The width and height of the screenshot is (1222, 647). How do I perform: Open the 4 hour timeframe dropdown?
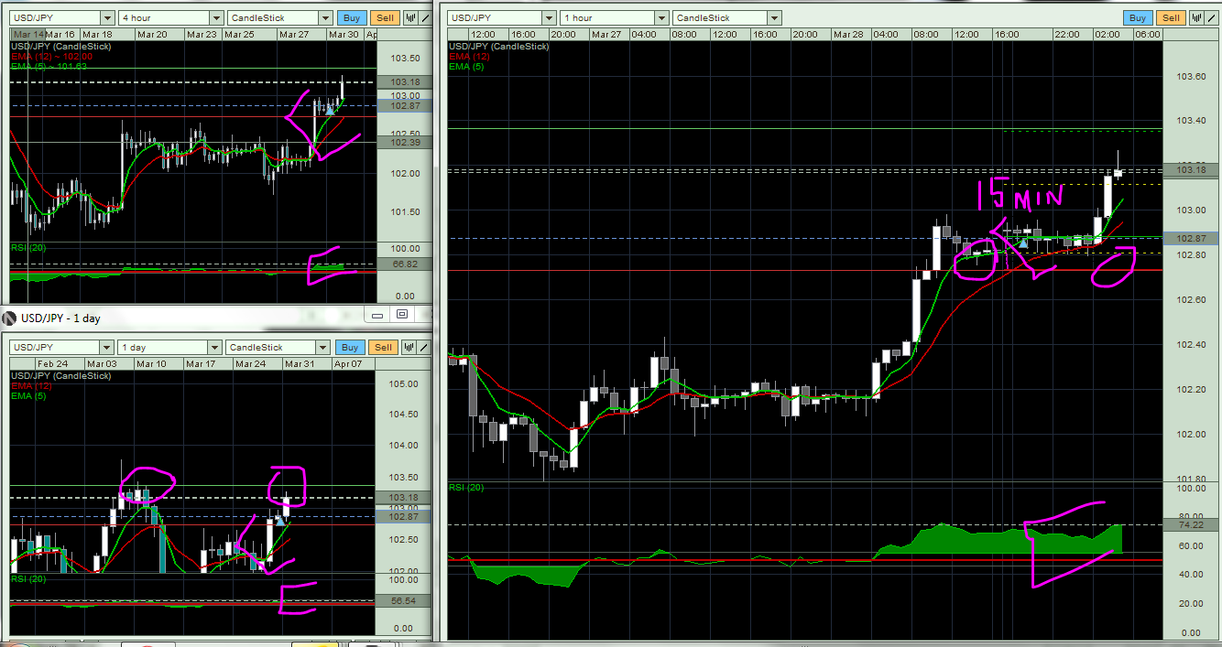click(216, 17)
